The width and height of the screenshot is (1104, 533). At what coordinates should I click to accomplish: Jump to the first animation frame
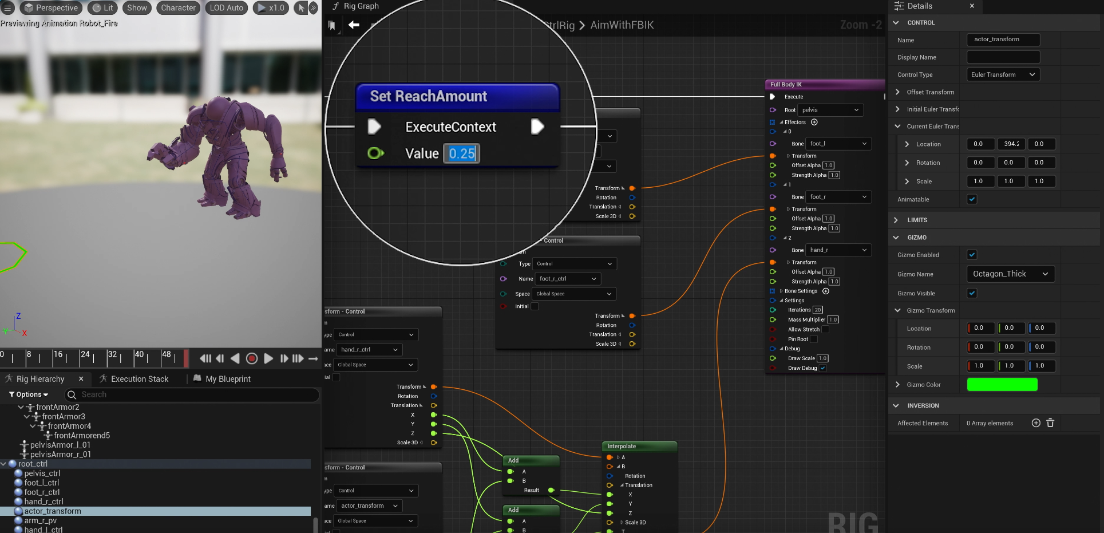(205, 358)
